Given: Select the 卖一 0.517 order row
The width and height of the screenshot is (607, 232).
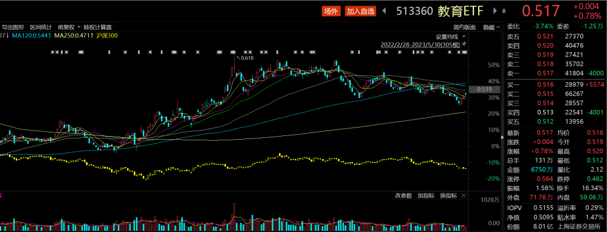Looking at the screenshot, I should (x=555, y=74).
